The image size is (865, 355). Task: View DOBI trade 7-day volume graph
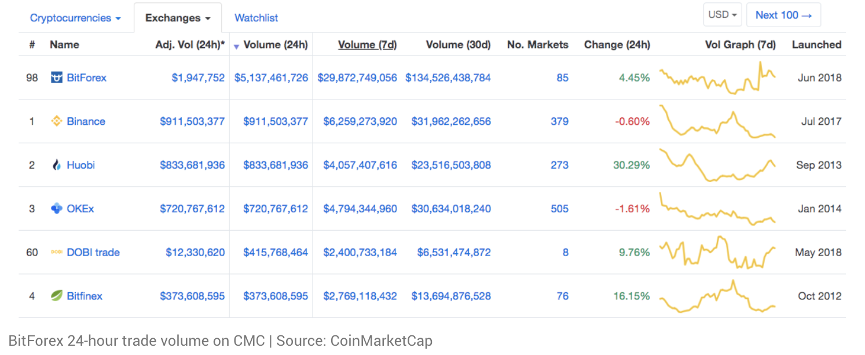click(x=718, y=253)
